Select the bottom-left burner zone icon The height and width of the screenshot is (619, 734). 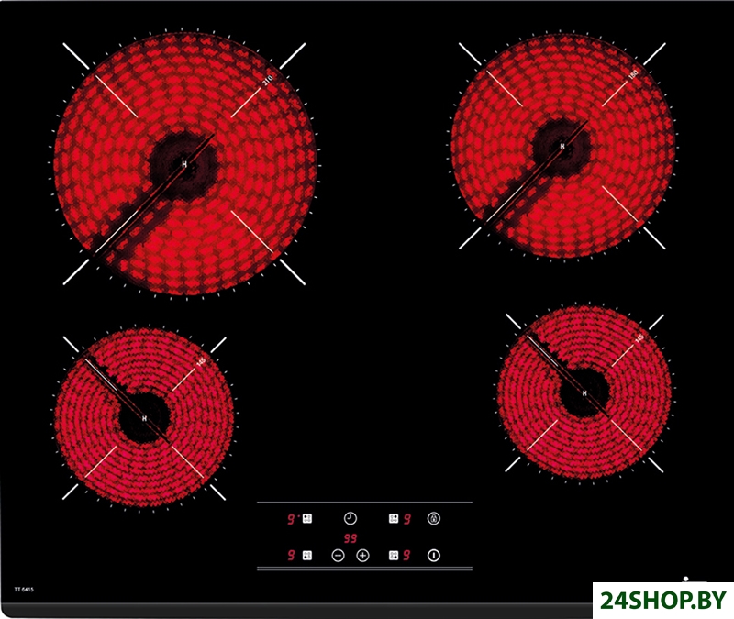click(x=307, y=555)
